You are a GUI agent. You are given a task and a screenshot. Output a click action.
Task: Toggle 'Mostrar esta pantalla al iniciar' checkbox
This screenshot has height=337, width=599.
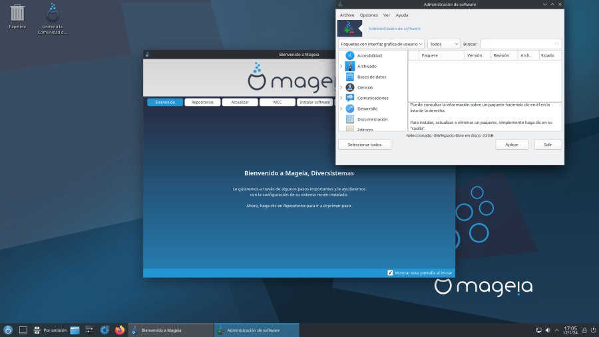(390, 272)
